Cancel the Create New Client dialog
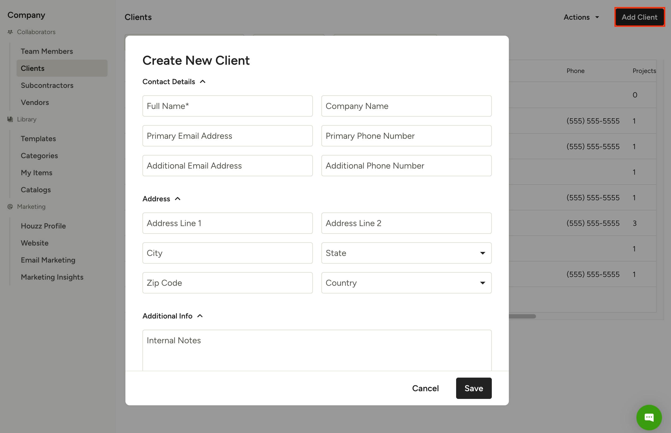The height and width of the screenshot is (433, 671). tap(425, 388)
